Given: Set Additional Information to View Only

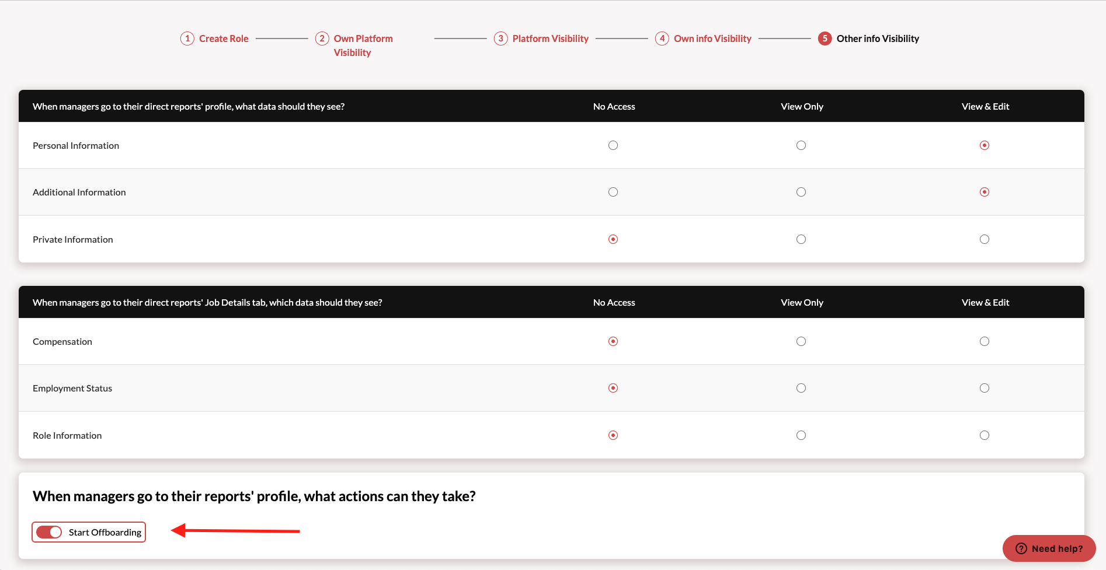Looking at the screenshot, I should 801,192.
